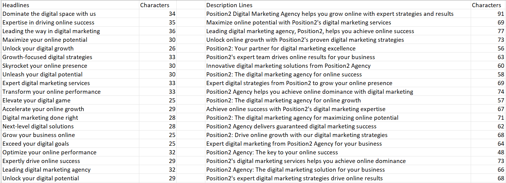Select 'Position2 Agency delivers guaranteed digital marketing success'
506x183 pixels.
pyautogui.click(x=338, y=126)
